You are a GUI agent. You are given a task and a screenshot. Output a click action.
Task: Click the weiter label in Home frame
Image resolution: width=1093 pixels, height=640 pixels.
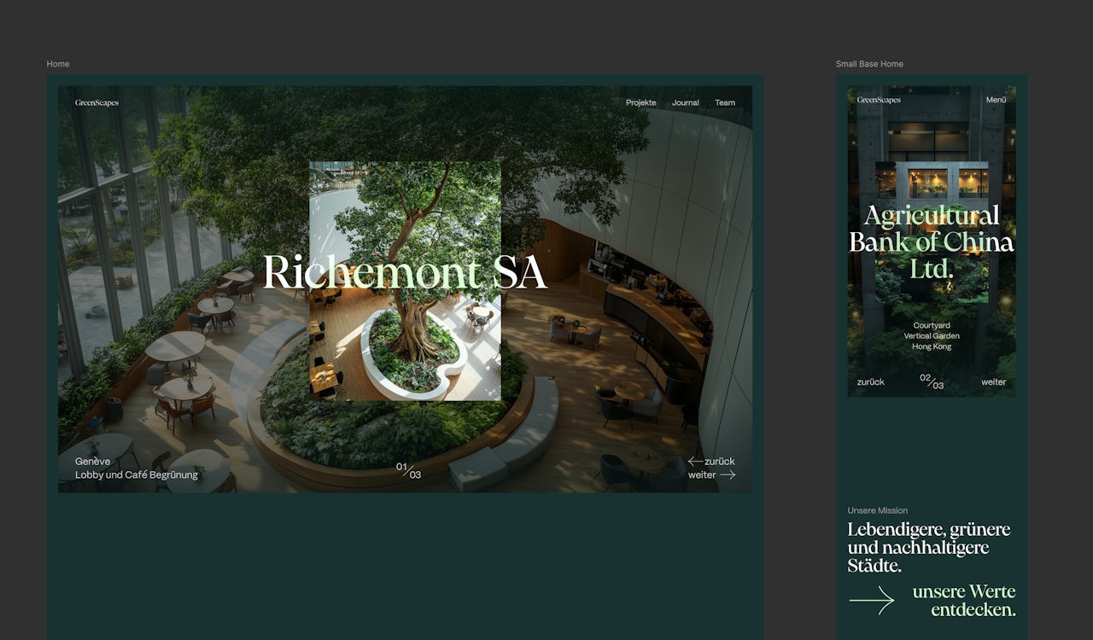(x=702, y=475)
